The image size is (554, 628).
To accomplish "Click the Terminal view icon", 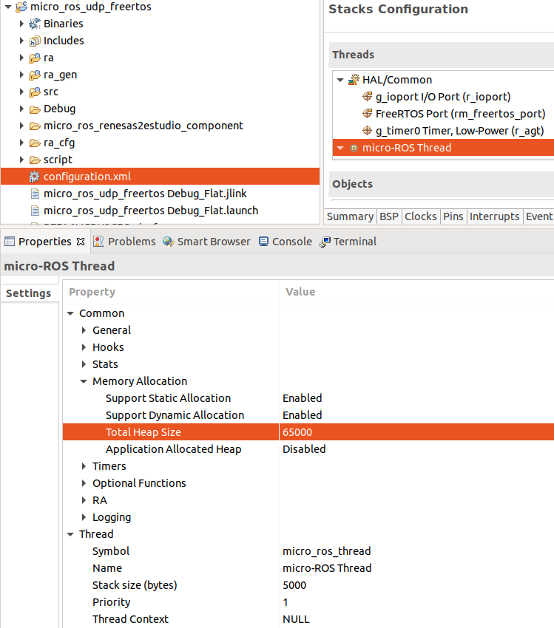I will tap(325, 242).
